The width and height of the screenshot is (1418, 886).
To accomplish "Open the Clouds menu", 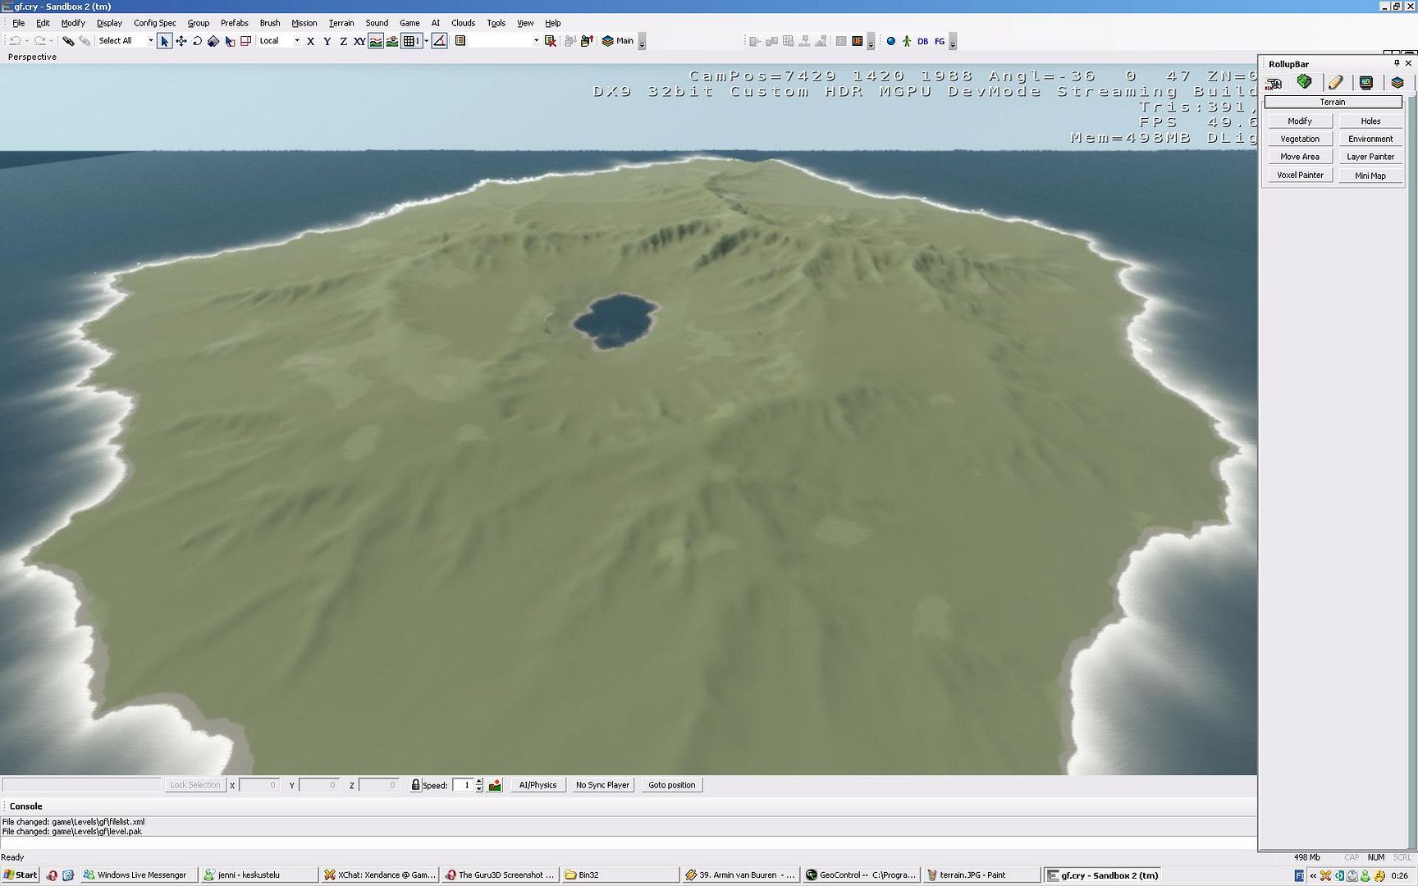I will (463, 23).
